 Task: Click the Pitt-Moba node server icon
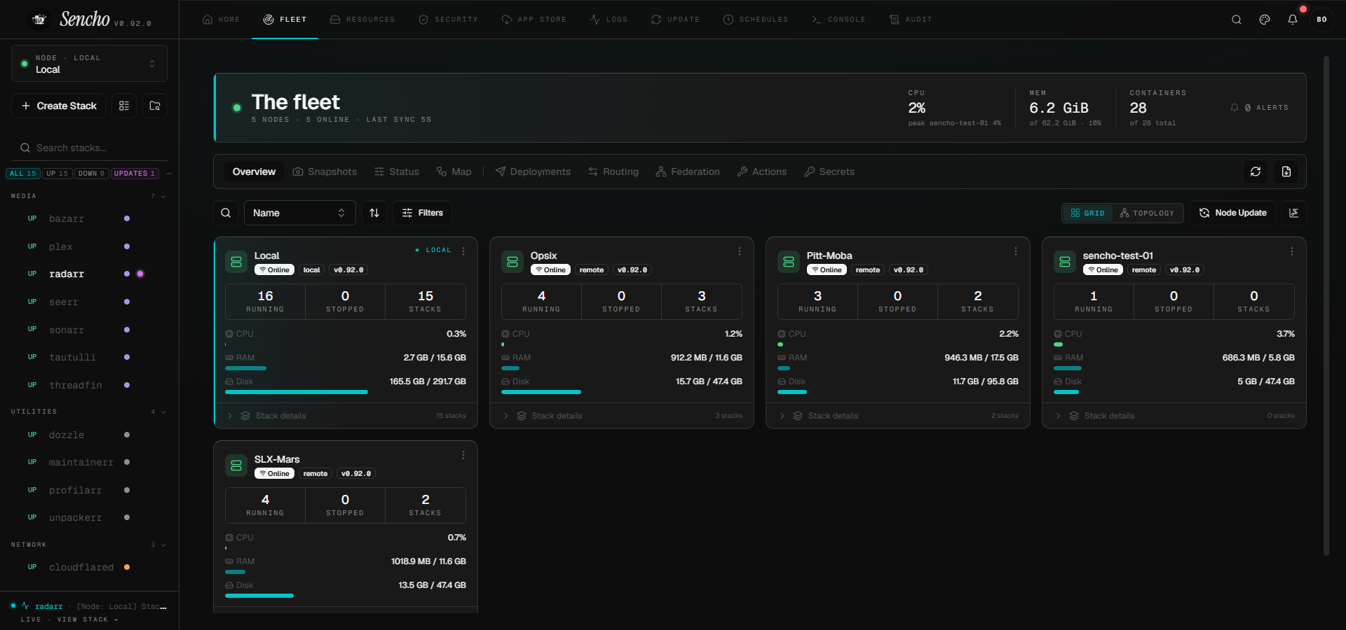789,262
